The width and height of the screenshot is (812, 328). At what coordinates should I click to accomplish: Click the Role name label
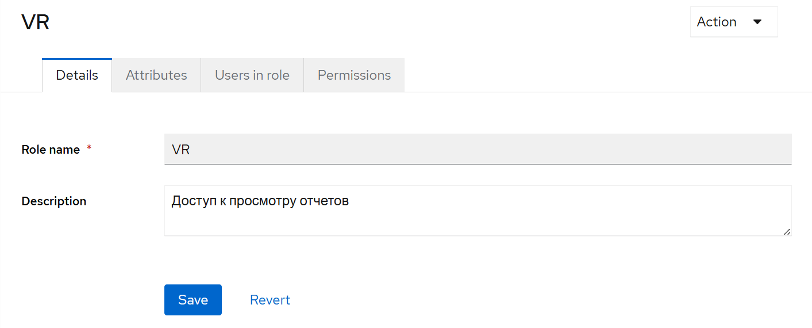tap(51, 150)
